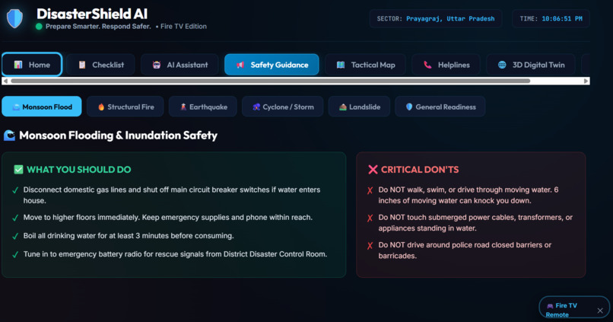Click the 'Boil all drinking water' tip
The height and width of the screenshot is (322, 613).
click(x=129, y=235)
